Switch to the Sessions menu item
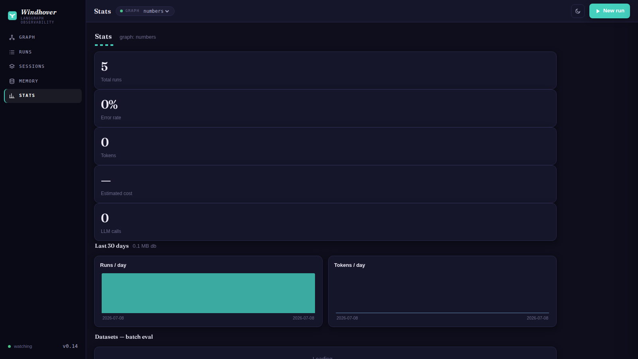This screenshot has width=638, height=359. (43, 67)
